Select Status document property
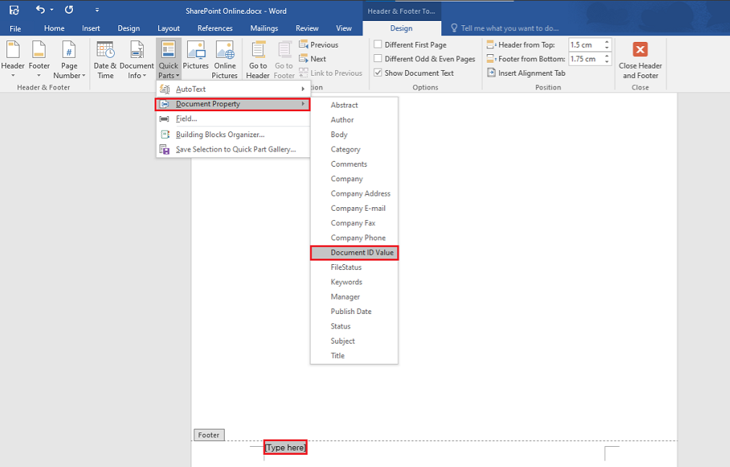 [x=355, y=326]
